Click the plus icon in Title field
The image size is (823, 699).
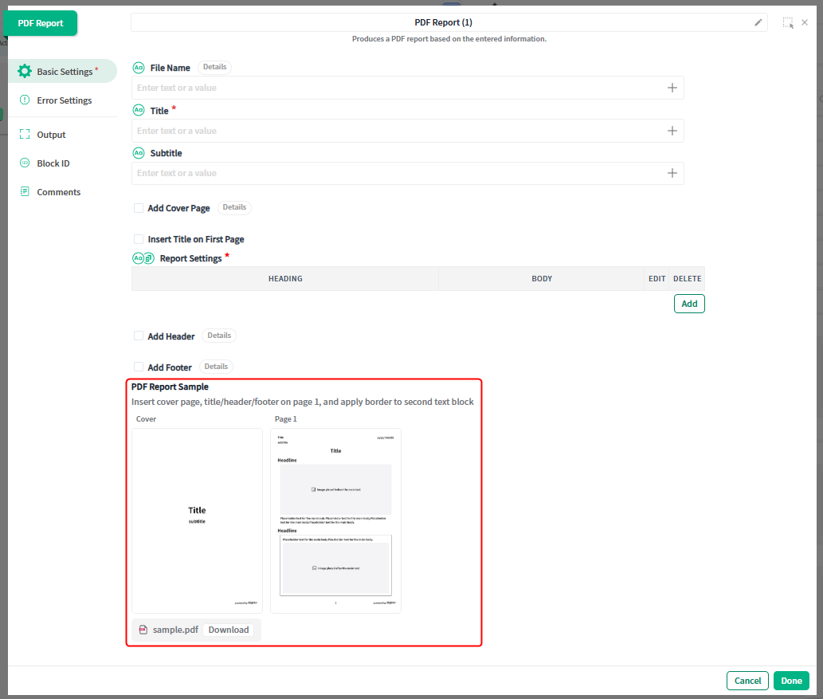click(x=672, y=131)
